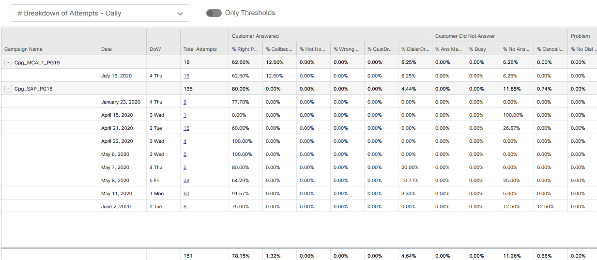This screenshot has height=260, width=597.
Task: Sort by Campaign Name column header
Action: pyautogui.click(x=23, y=49)
